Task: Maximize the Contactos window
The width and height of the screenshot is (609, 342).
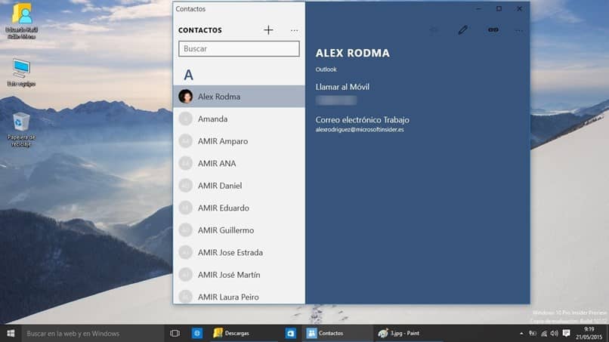Action: (499, 8)
